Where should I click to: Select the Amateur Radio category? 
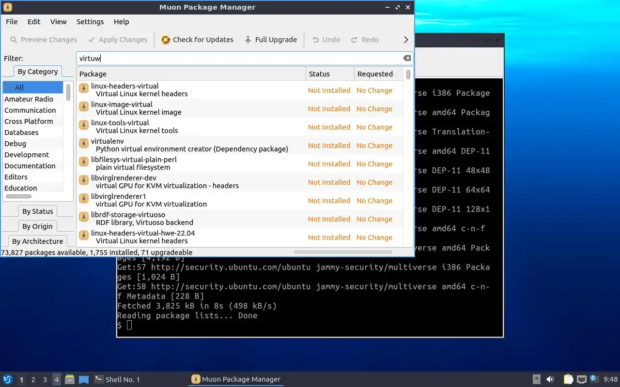(33, 99)
